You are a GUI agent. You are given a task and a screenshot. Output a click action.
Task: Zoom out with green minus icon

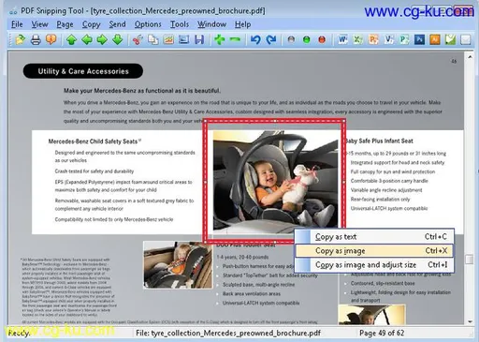coord(235,39)
